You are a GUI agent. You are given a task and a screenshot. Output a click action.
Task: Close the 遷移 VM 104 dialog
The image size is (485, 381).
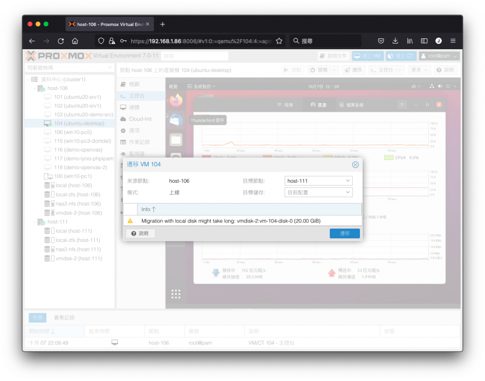pos(355,165)
